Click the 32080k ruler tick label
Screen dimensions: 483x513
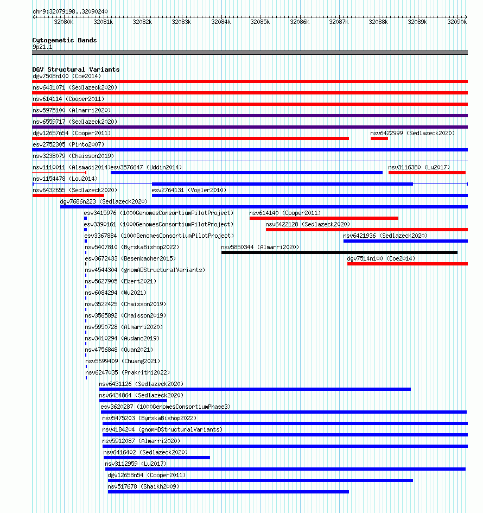tap(63, 22)
